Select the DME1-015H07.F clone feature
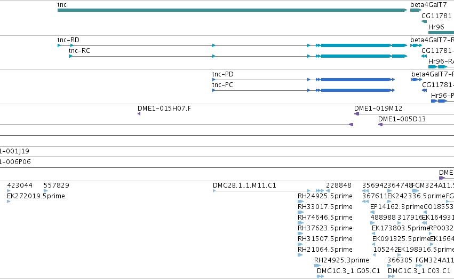This screenshot has width=454, height=279. (x=139, y=114)
